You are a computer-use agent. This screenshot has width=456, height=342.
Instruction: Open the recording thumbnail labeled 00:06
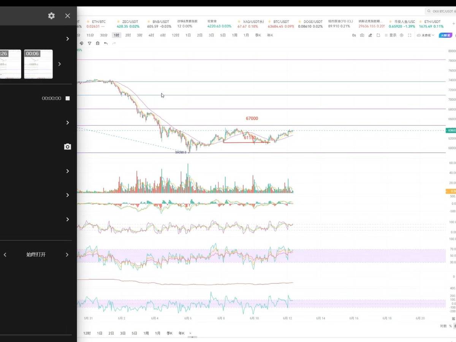pyautogui.click(x=38, y=64)
